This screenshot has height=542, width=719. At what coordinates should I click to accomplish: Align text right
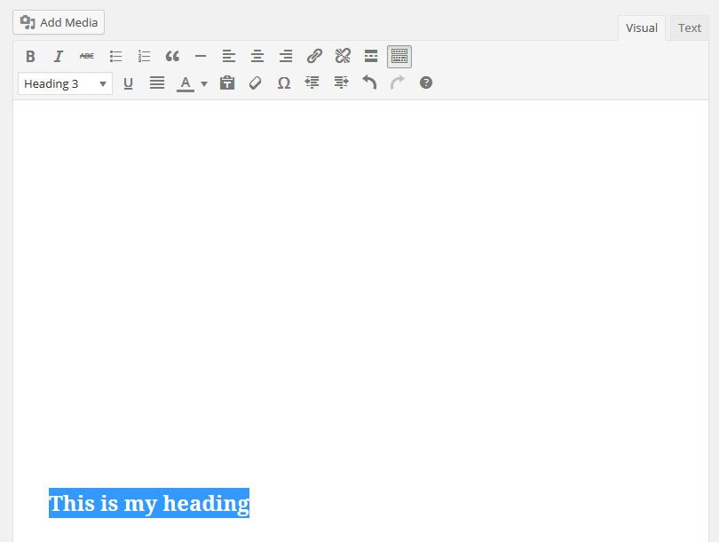286,57
